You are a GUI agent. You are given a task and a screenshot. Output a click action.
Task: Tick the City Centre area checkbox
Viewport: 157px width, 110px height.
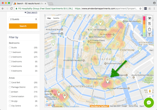(10, 106)
